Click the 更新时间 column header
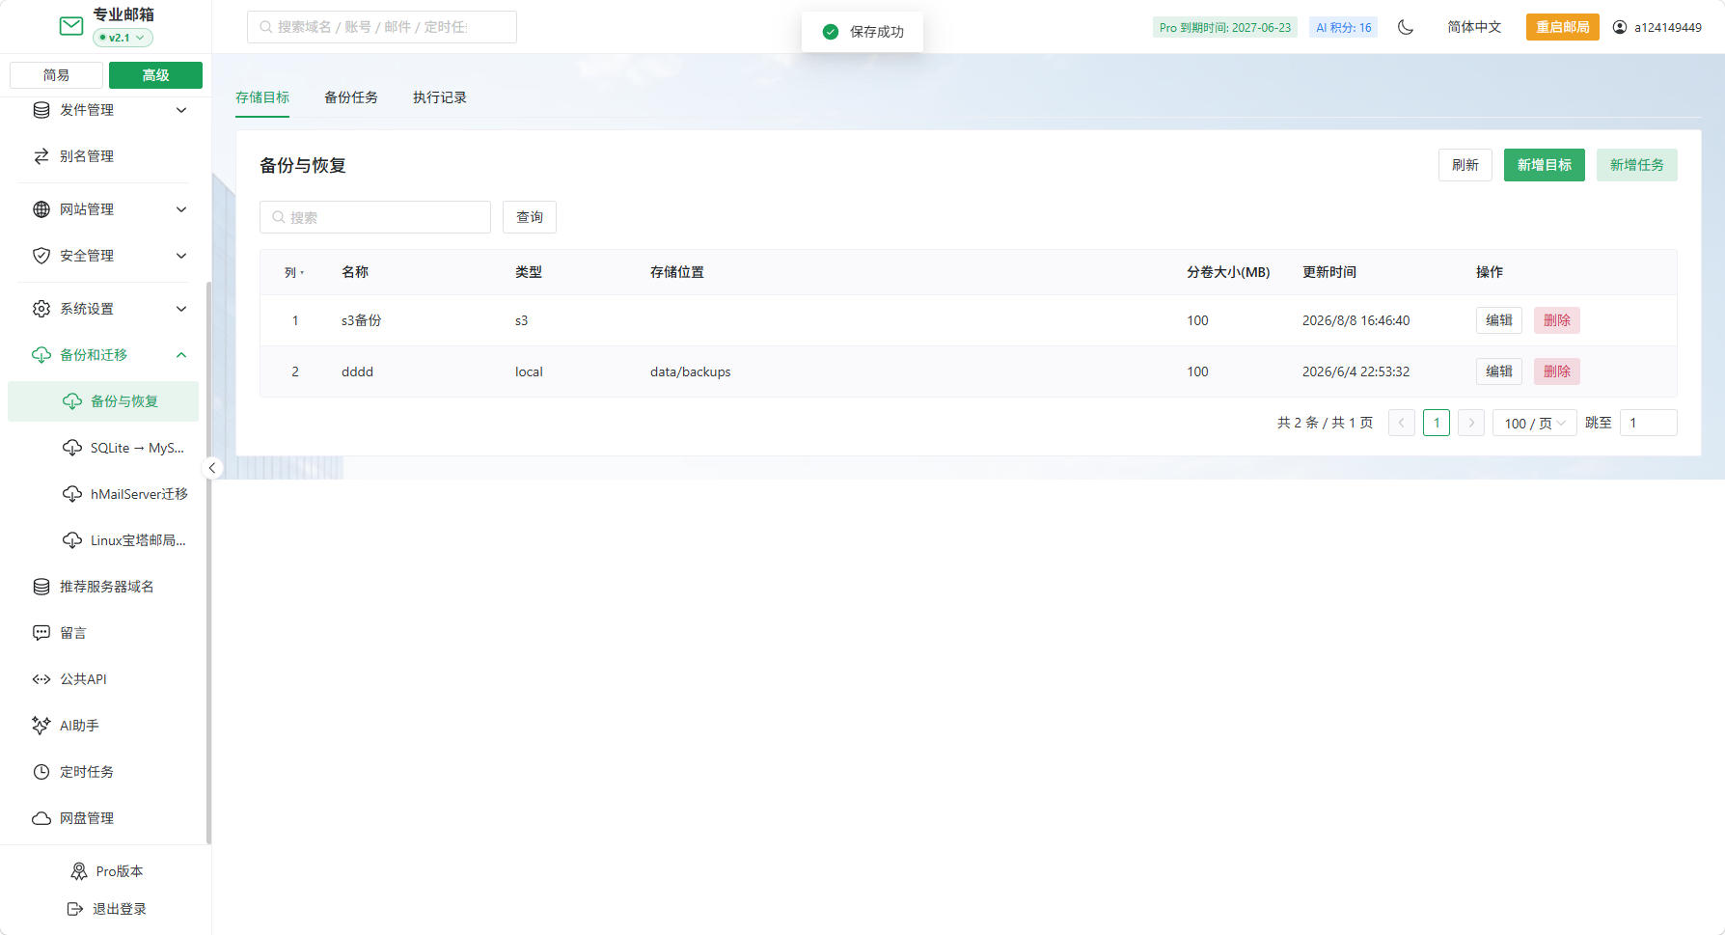 click(x=1329, y=272)
